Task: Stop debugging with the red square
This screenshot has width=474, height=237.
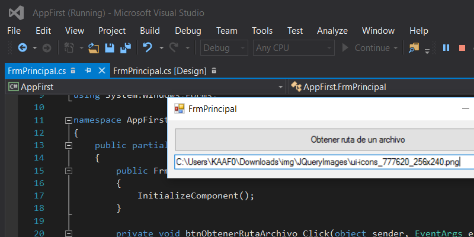Action: pyautogui.click(x=462, y=48)
